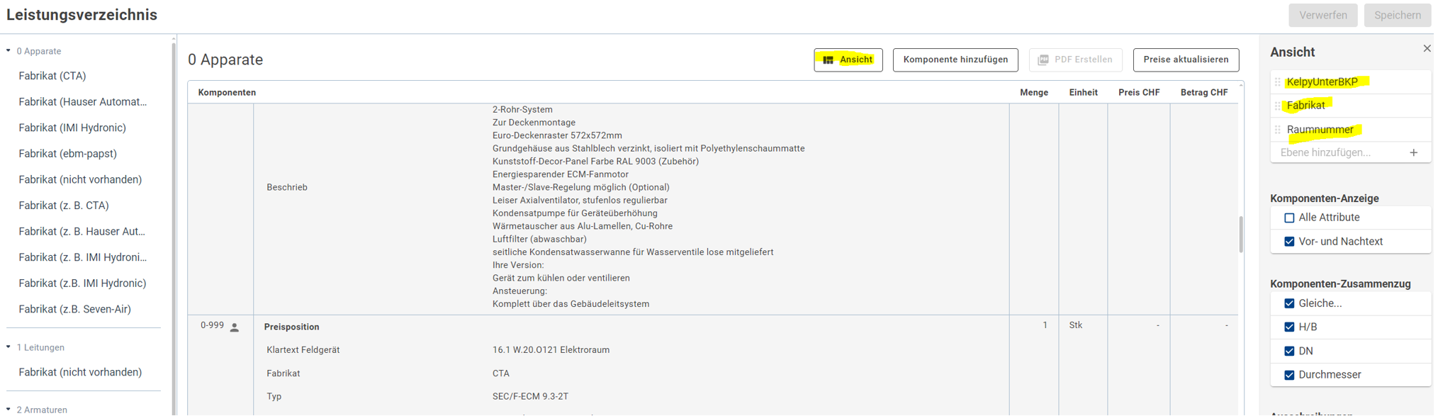Click the Komponente hinzufügen button

[x=955, y=60]
